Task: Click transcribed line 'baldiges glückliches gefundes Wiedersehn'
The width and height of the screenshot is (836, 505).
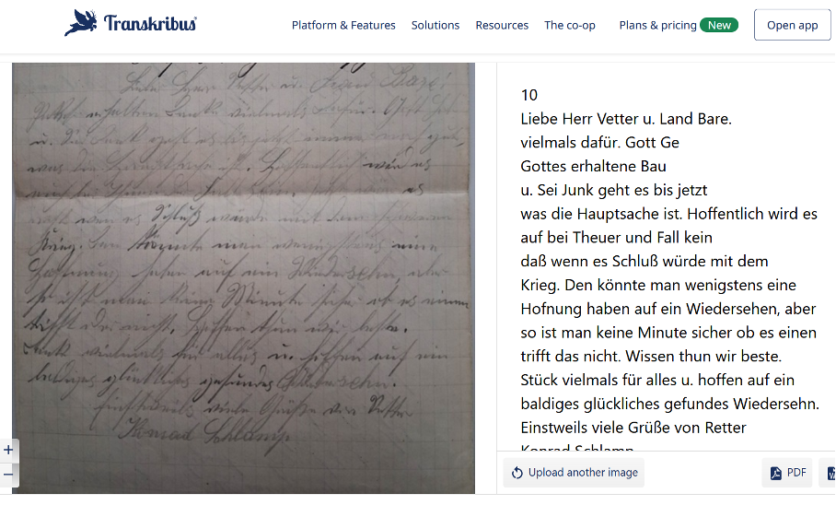Action: point(669,404)
